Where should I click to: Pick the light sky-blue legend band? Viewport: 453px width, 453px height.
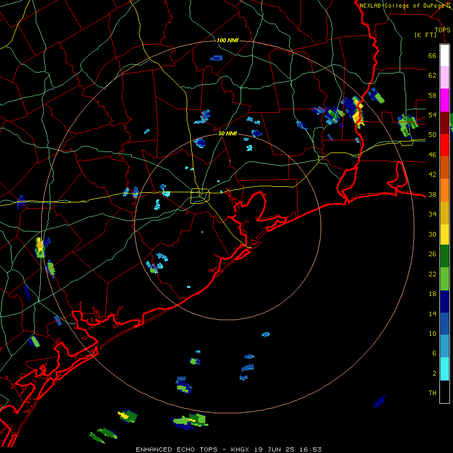[444, 346]
